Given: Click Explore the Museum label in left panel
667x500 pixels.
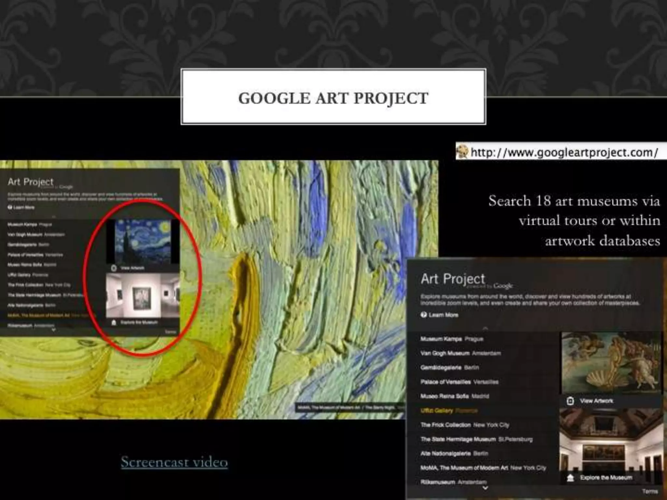Looking at the screenshot, I should pyautogui.click(x=139, y=322).
